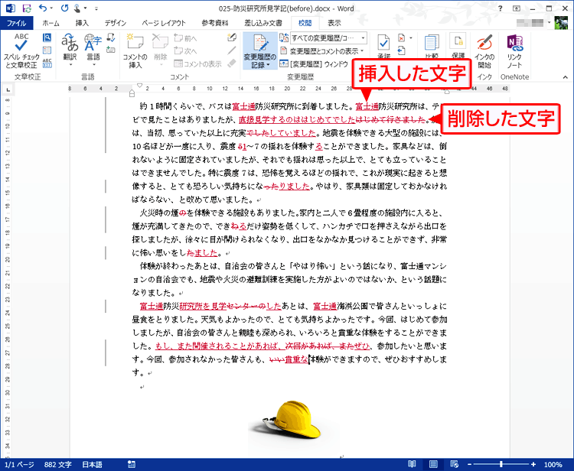Viewport: 574px width, 471px height.
Task: Click the zoom slider handle
Action: [x=501, y=464]
